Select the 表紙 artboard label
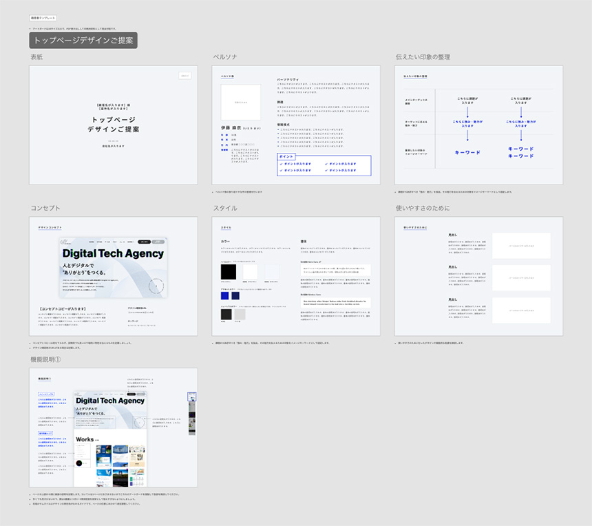Image resolution: width=592 pixels, height=526 pixels. [36, 58]
